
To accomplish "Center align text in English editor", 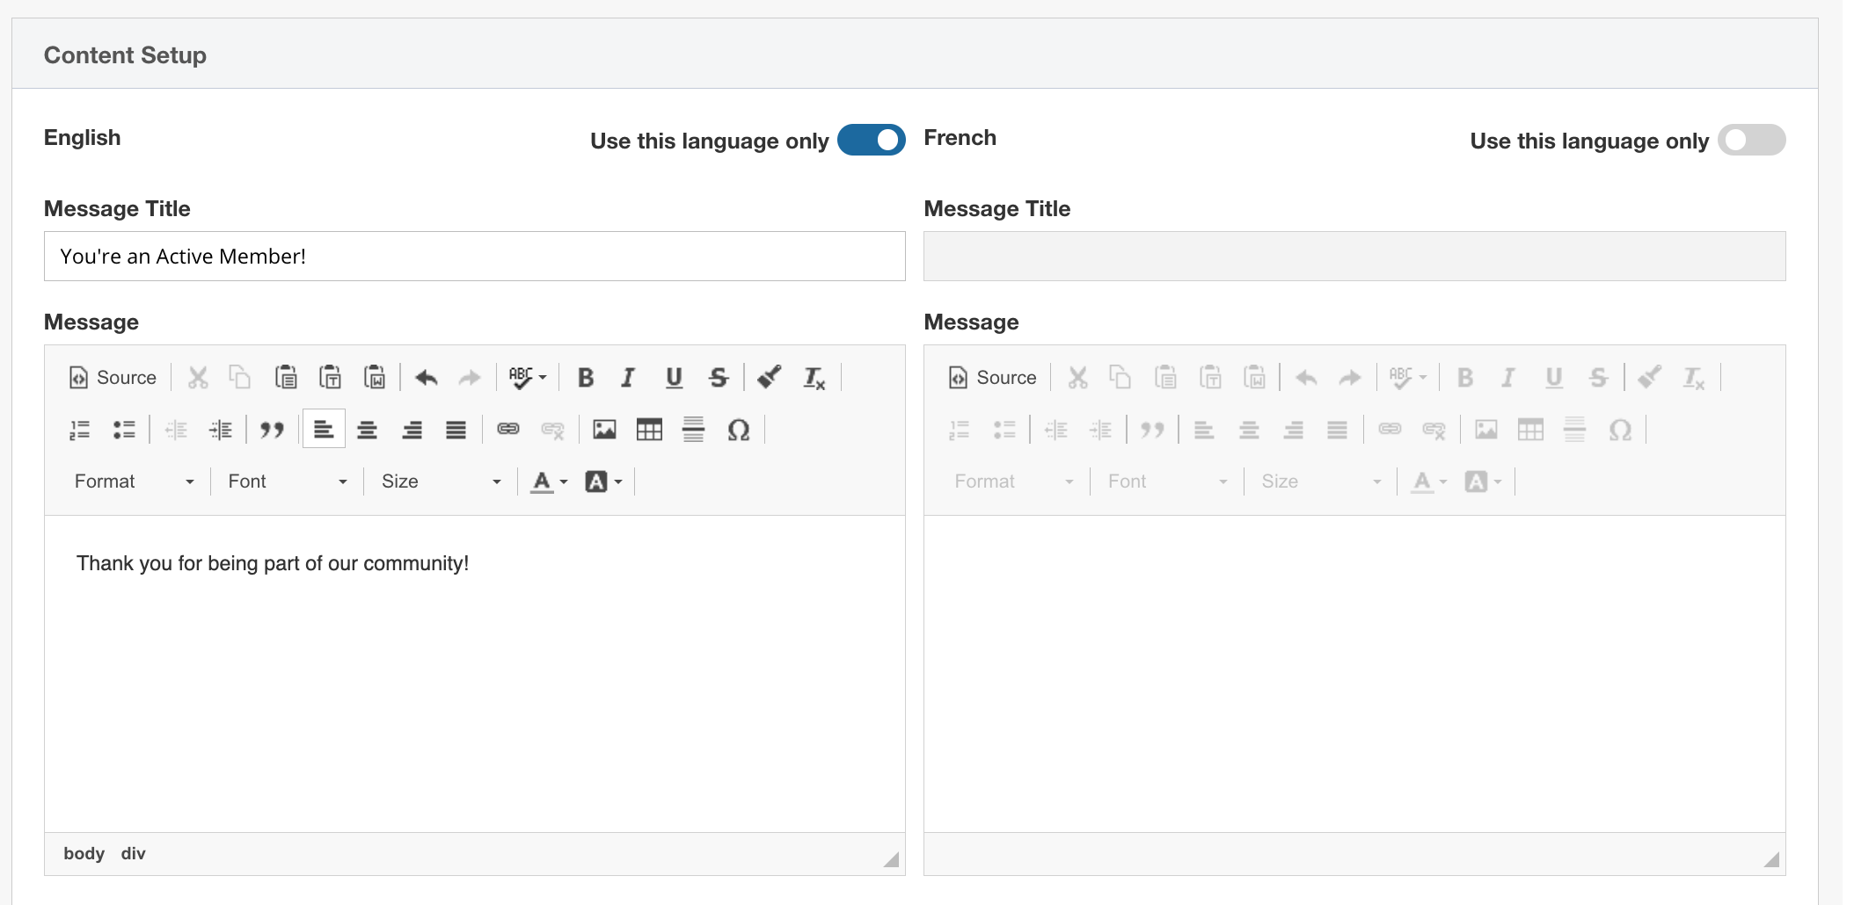I will point(368,430).
